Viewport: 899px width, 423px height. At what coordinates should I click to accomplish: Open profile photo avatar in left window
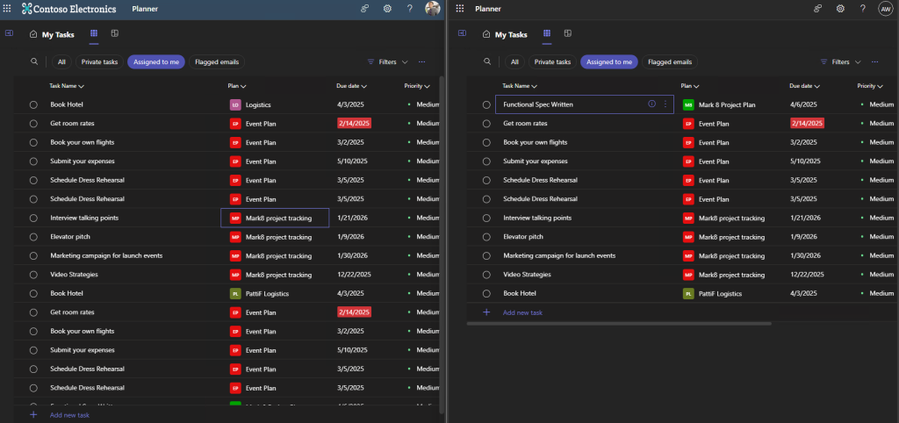click(x=432, y=9)
